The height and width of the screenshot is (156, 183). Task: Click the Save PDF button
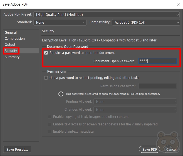pos(150,150)
